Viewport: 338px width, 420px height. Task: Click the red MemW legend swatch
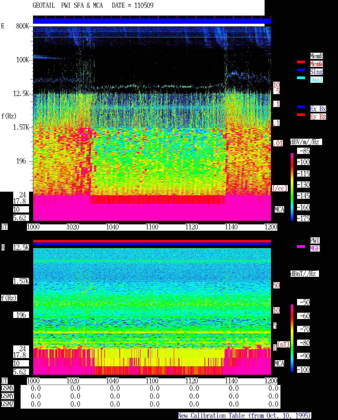point(301,62)
